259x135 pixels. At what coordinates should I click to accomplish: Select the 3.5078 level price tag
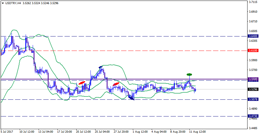coord(253,99)
